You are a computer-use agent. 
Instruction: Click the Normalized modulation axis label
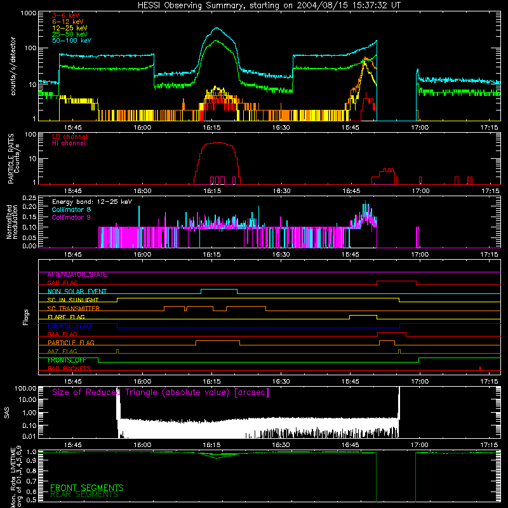[x=11, y=222]
